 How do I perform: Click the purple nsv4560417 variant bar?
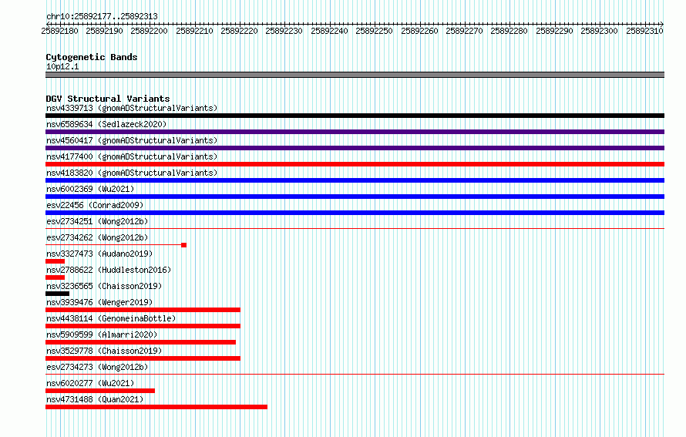355,148
